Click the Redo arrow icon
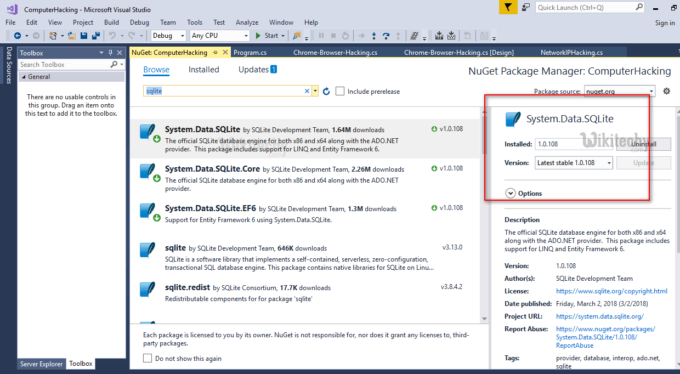This screenshot has width=680, height=374. click(x=132, y=36)
